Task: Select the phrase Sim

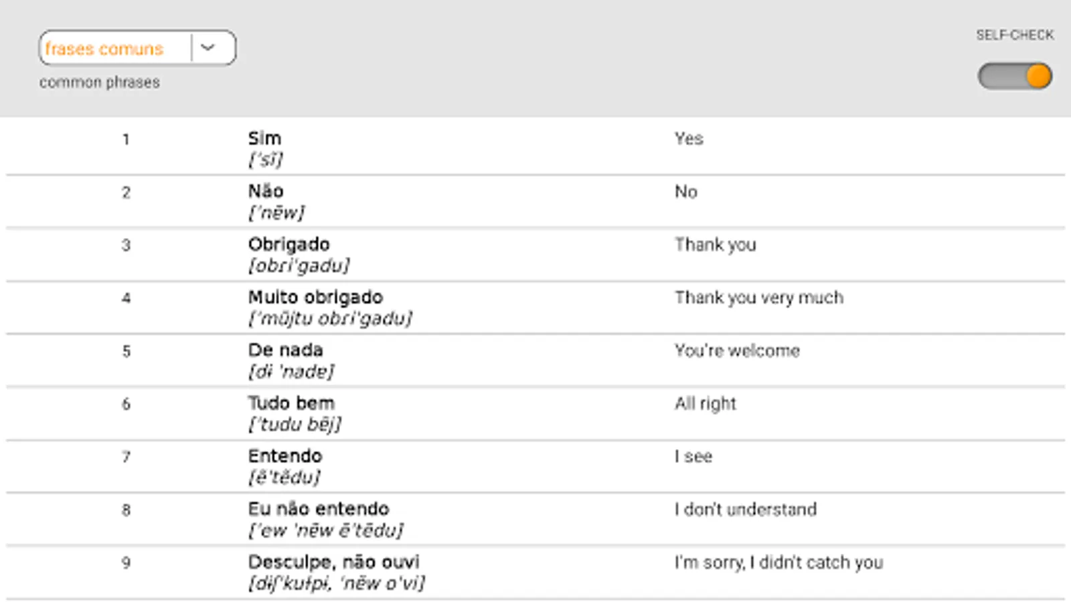Action: [264, 138]
